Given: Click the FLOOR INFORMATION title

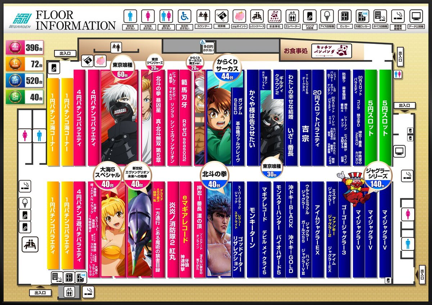Looking at the screenshot, I should tap(75, 21).
